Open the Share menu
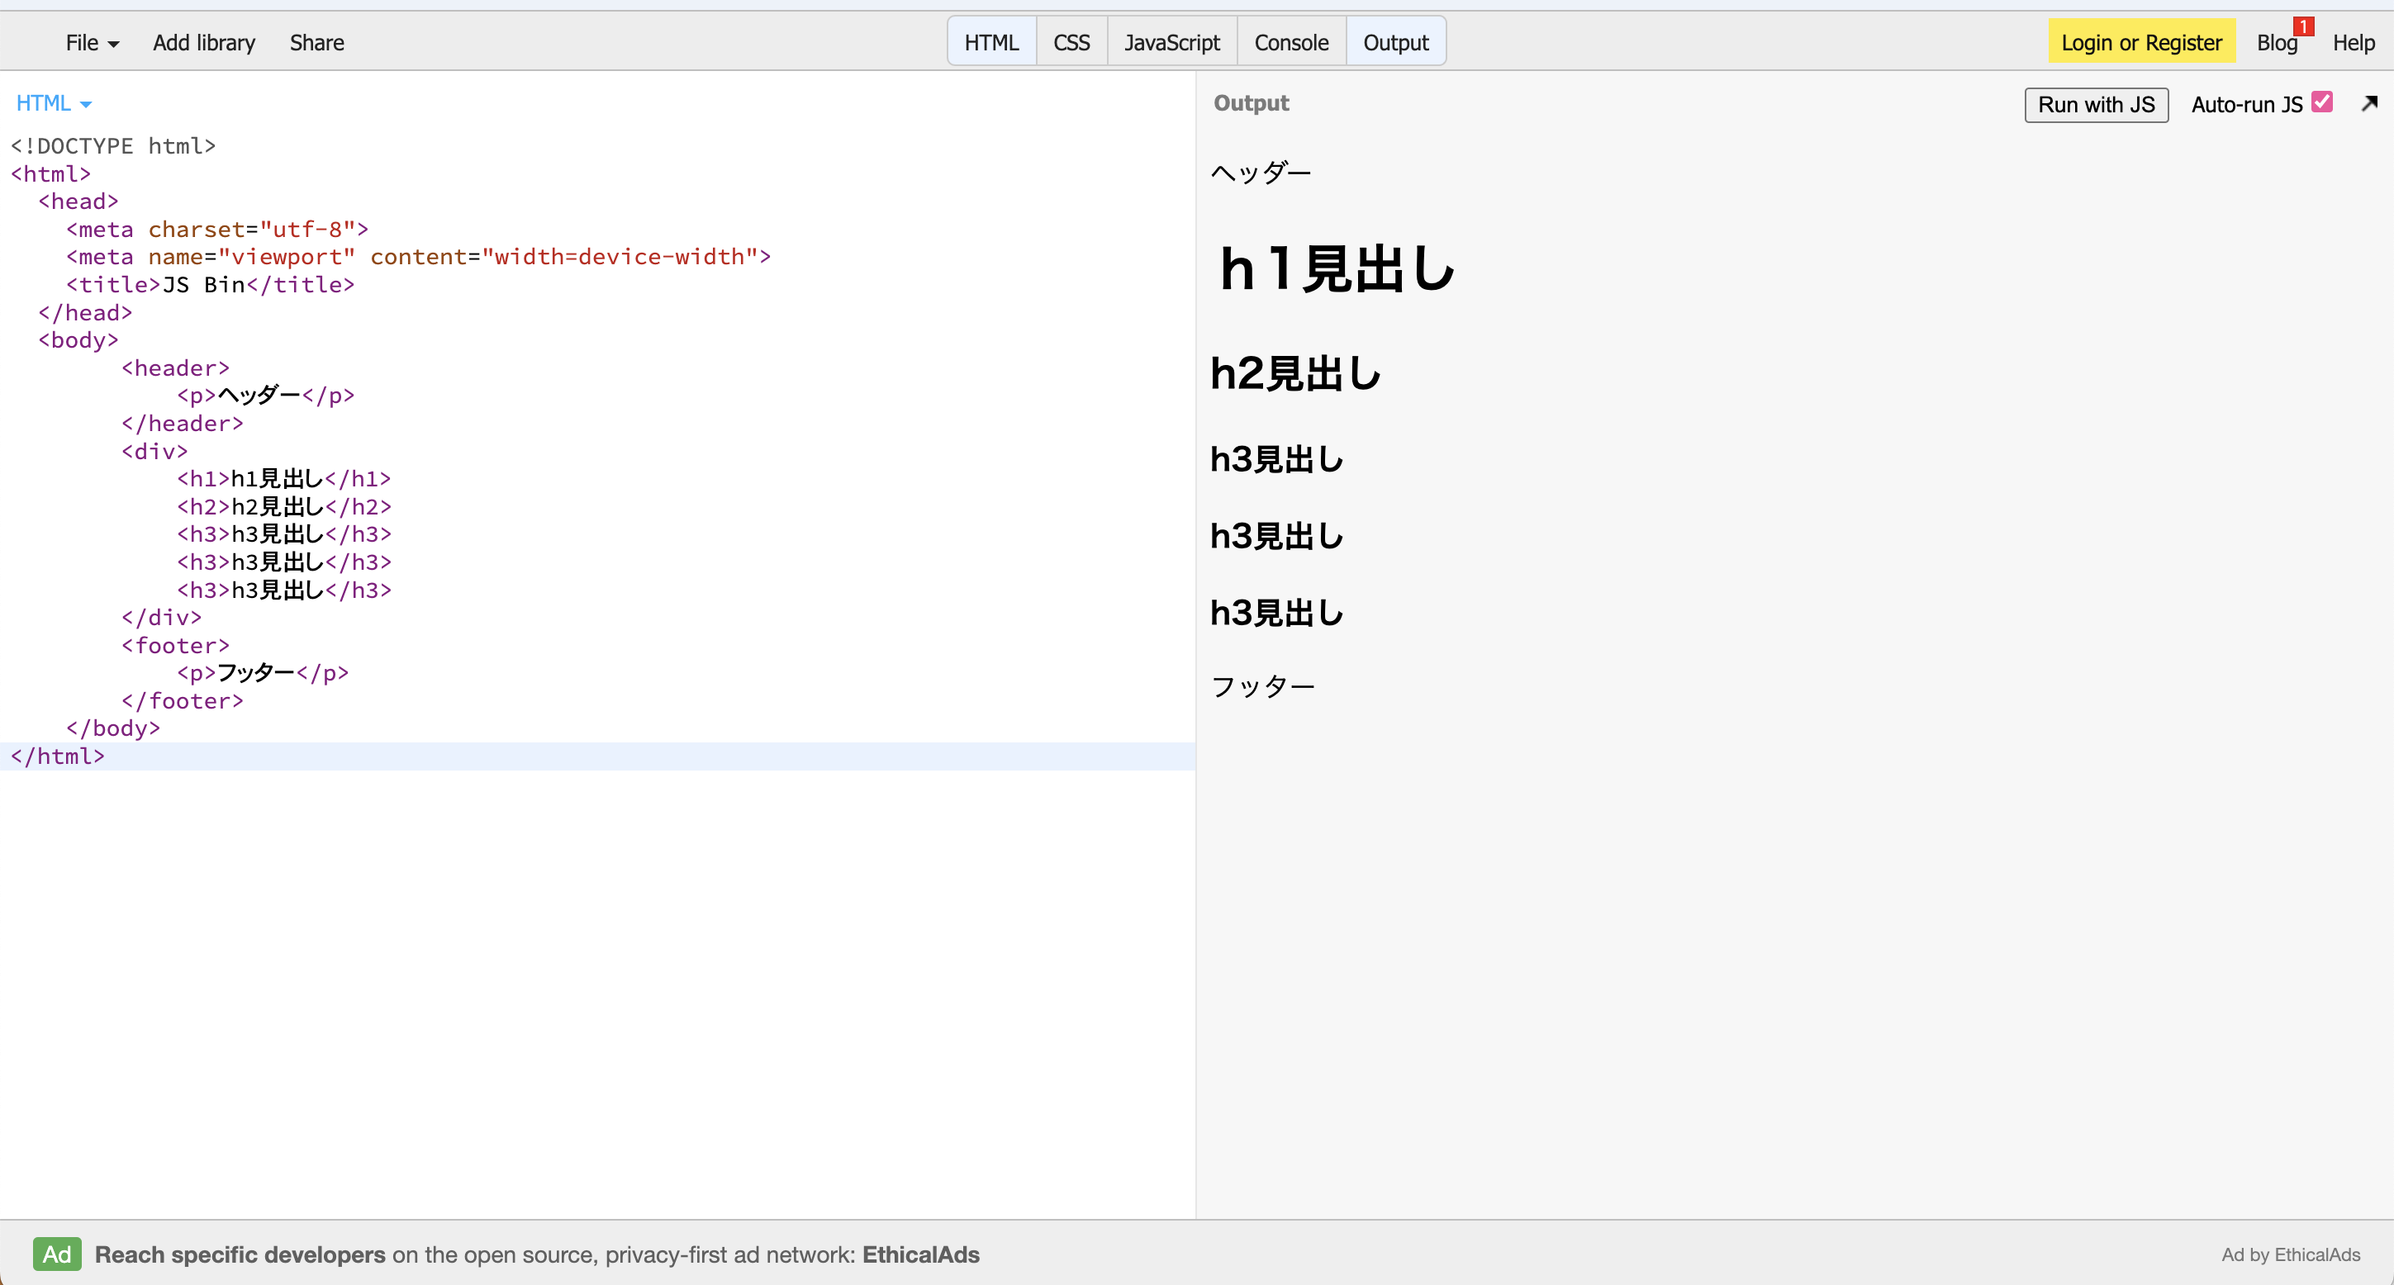2394x1285 pixels. (317, 43)
